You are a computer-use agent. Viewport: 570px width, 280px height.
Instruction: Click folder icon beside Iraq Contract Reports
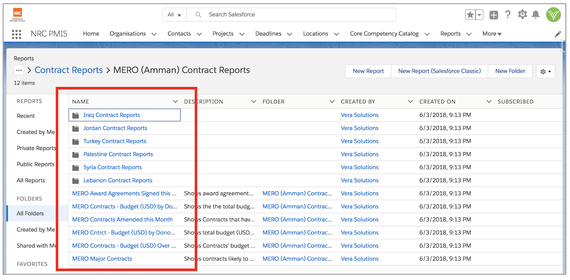point(76,115)
